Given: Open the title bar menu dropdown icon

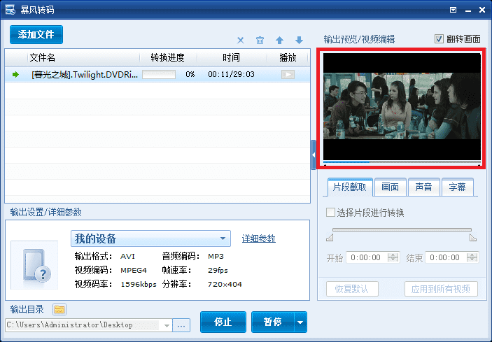Looking at the screenshot, I should point(453,10).
